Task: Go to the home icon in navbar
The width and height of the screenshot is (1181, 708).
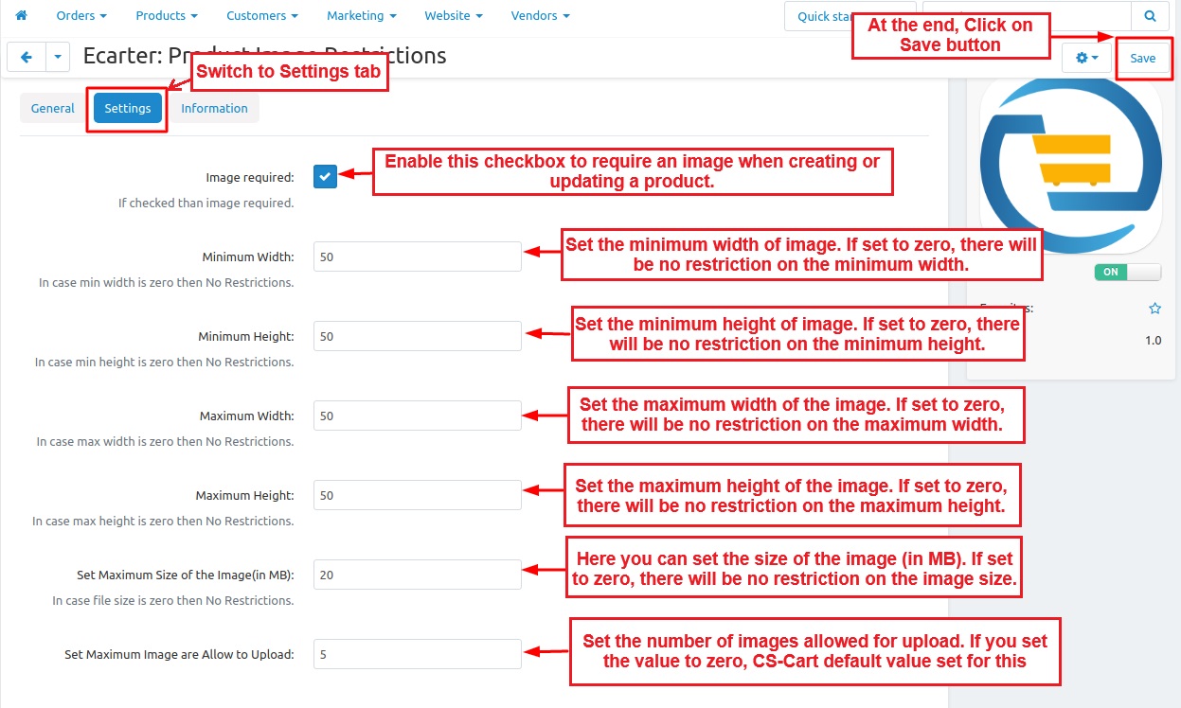Action: [x=21, y=16]
